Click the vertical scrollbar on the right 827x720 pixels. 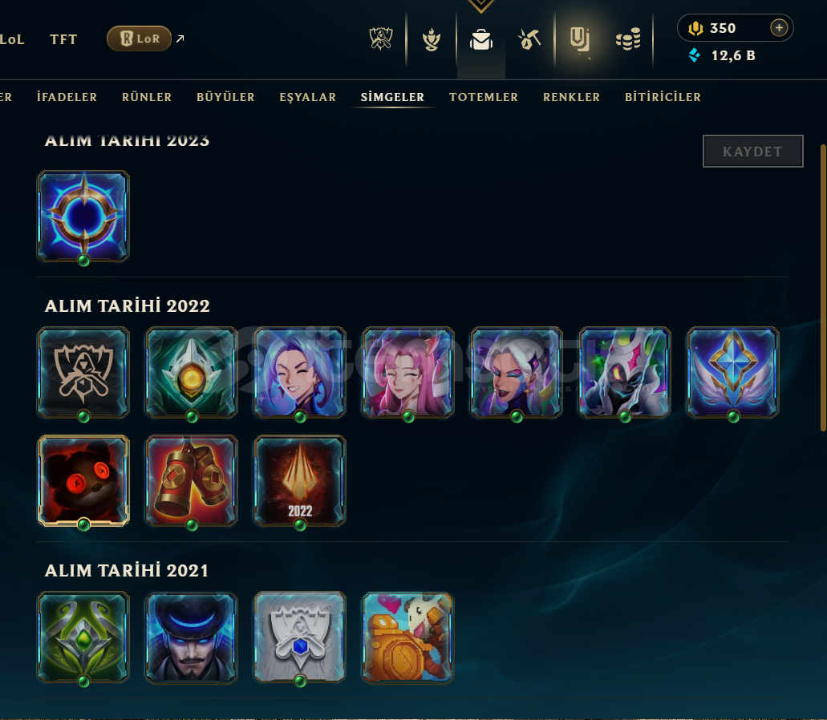coord(823,287)
